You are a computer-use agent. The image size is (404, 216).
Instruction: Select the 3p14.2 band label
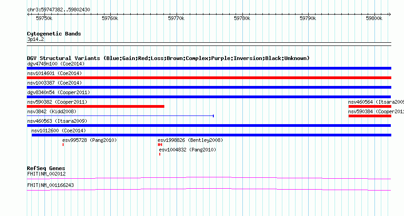[x=35, y=39]
